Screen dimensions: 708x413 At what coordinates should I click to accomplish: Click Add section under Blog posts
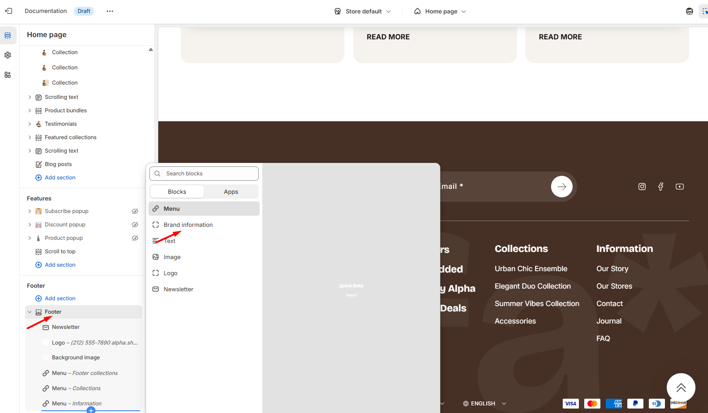(x=55, y=178)
